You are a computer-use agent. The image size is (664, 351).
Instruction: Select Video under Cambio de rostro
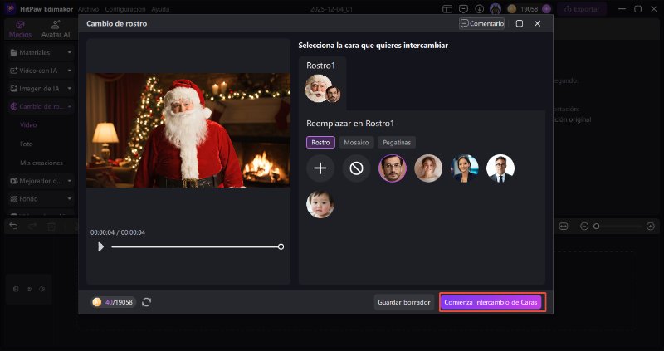coord(28,125)
